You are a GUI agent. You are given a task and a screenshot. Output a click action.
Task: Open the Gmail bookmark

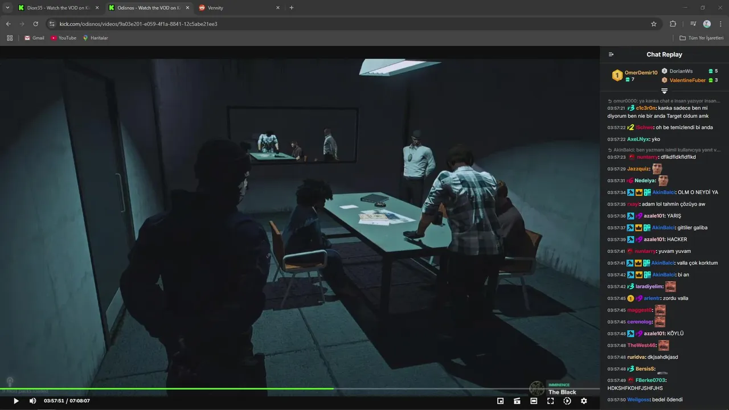click(34, 38)
